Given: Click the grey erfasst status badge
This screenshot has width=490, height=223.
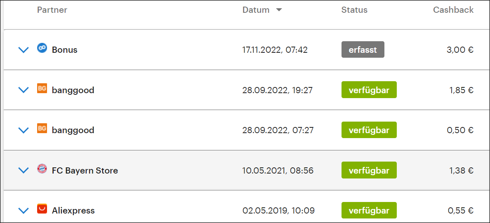Looking at the screenshot, I should 363,49.
